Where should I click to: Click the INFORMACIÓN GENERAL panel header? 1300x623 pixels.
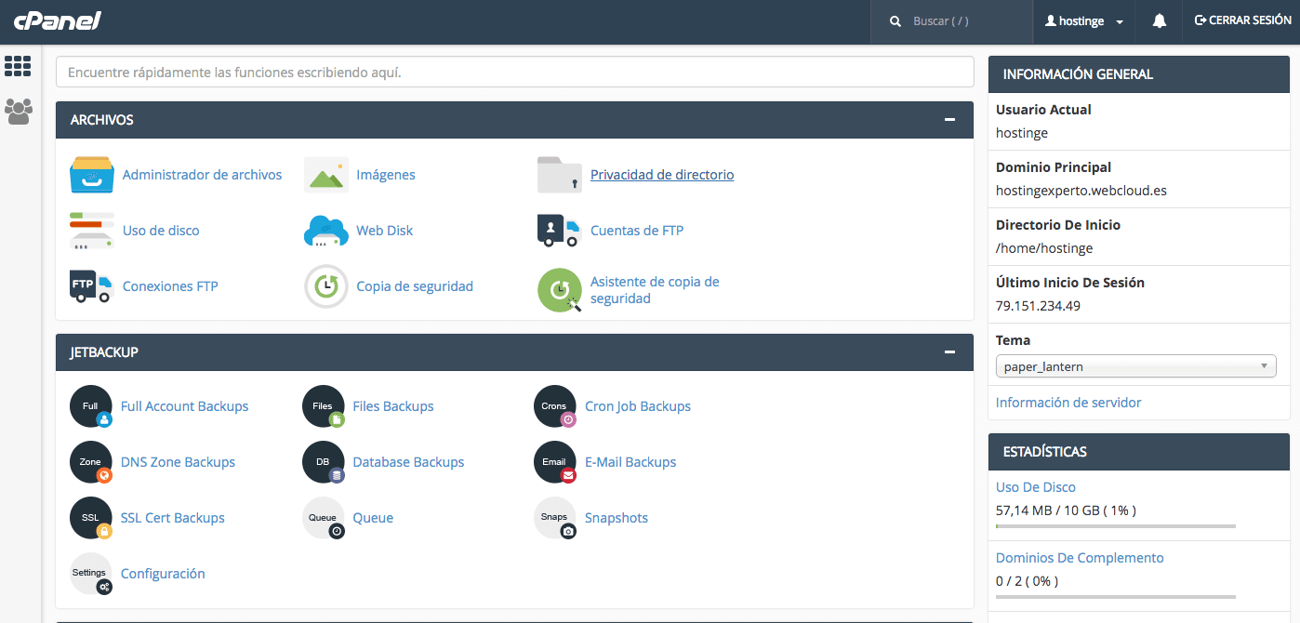pyautogui.click(x=1139, y=74)
